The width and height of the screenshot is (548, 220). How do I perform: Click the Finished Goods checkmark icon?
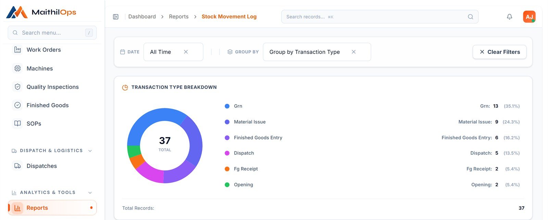point(17,105)
